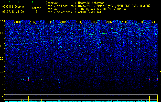This screenshot has width=161, height=102.
Task: Click the receiver ICOM IC-575 53.7492 MHz text
Action: [x=103, y=9]
